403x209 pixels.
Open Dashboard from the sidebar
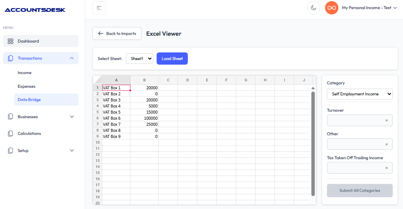point(41,41)
